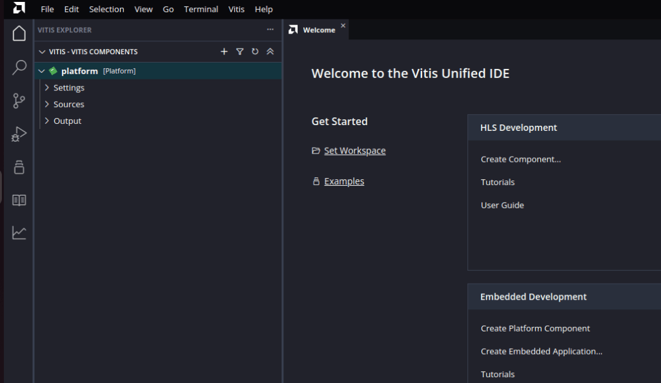
Task: Collapse the platform tree node
Action: 41,71
